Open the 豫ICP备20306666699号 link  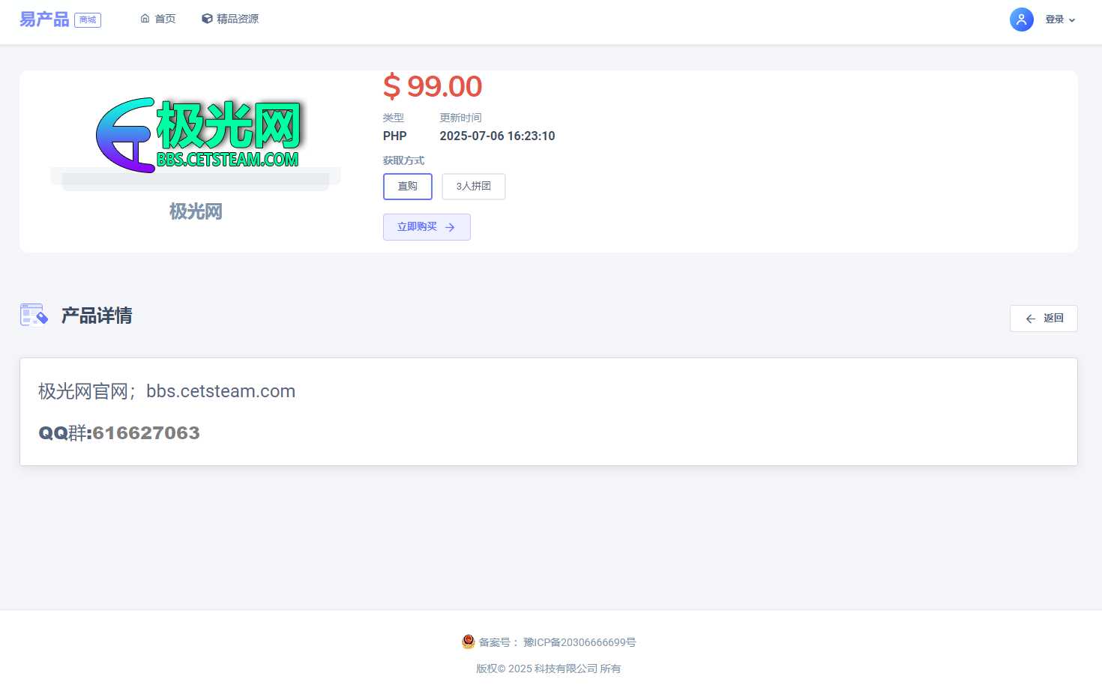[x=579, y=642]
